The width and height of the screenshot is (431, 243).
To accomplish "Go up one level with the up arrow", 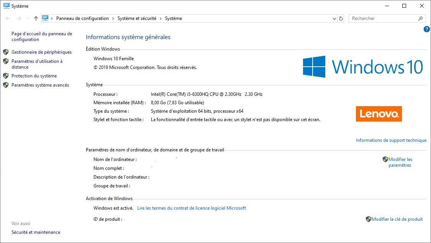I will pyautogui.click(x=36, y=18).
